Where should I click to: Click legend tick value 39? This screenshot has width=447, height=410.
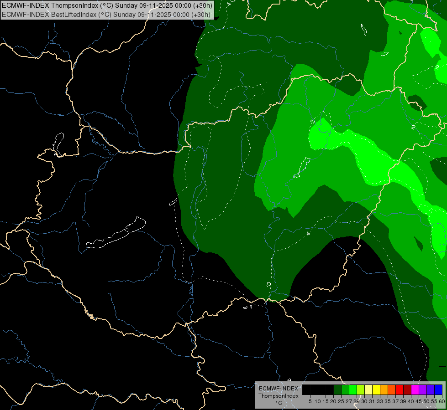(403, 401)
